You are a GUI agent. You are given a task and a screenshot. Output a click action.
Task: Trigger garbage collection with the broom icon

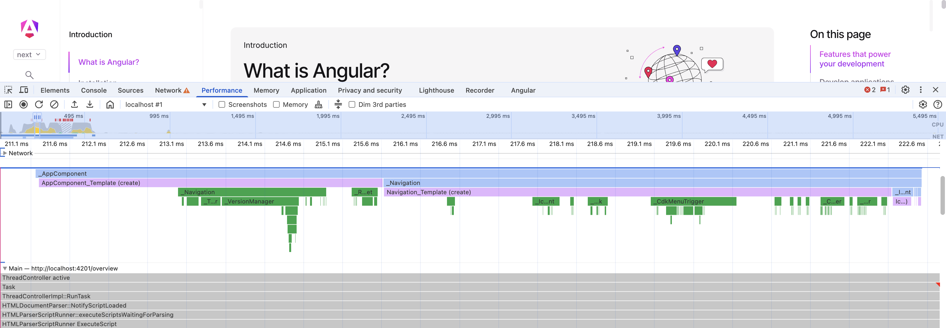[319, 104]
